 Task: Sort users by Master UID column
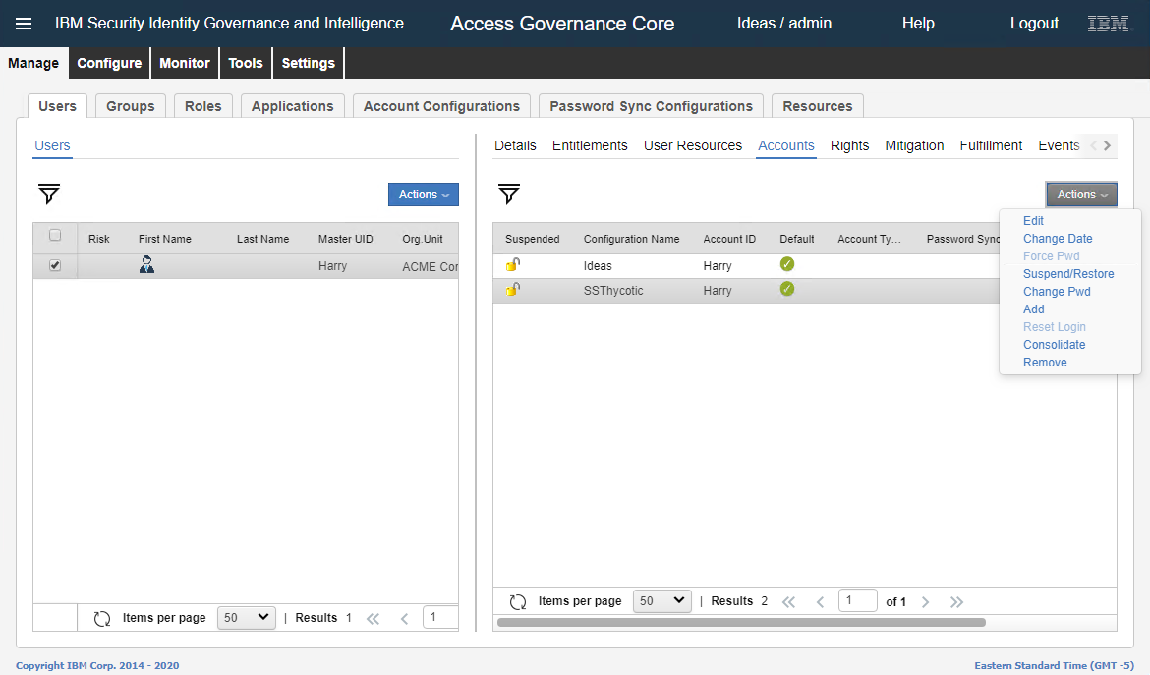pos(345,239)
